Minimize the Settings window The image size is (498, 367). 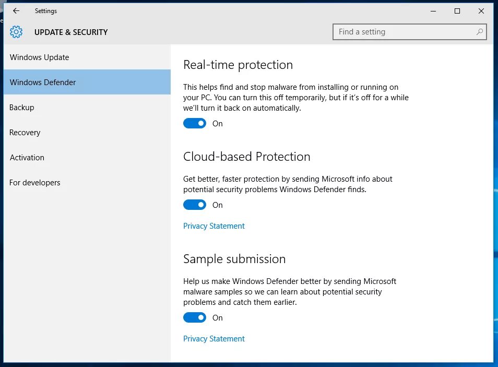coord(433,11)
